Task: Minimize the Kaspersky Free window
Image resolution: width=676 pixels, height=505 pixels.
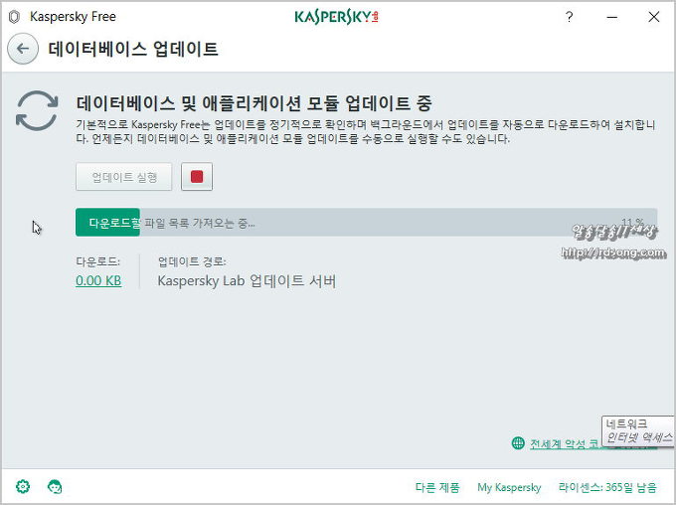Action: coord(611,17)
